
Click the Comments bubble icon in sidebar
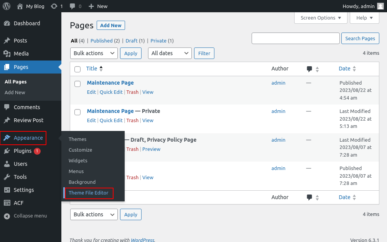pyautogui.click(x=7, y=107)
